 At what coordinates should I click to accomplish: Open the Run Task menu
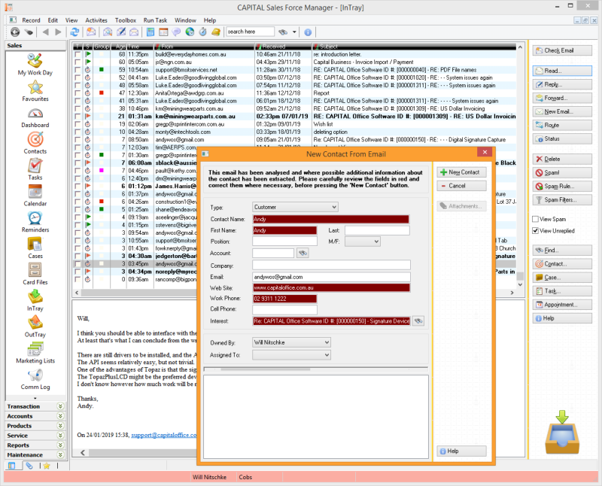tap(155, 20)
